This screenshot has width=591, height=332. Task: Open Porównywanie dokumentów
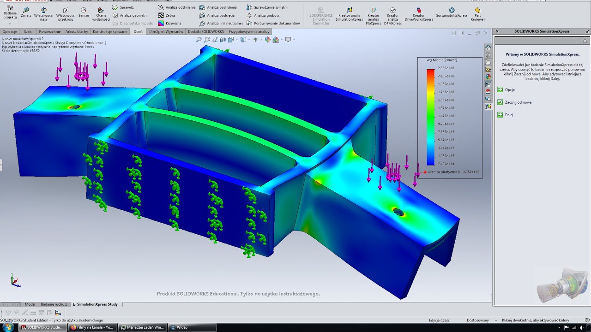[x=273, y=23]
